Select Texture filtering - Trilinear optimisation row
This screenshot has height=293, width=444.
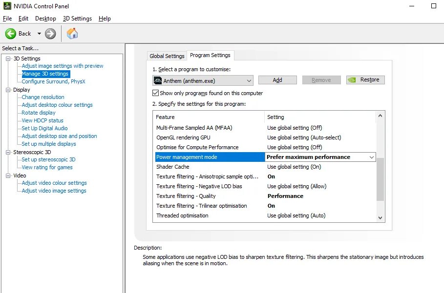pyautogui.click(x=265, y=206)
